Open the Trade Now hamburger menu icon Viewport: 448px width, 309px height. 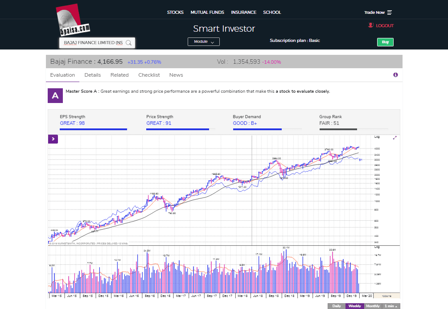pyautogui.click(x=390, y=12)
